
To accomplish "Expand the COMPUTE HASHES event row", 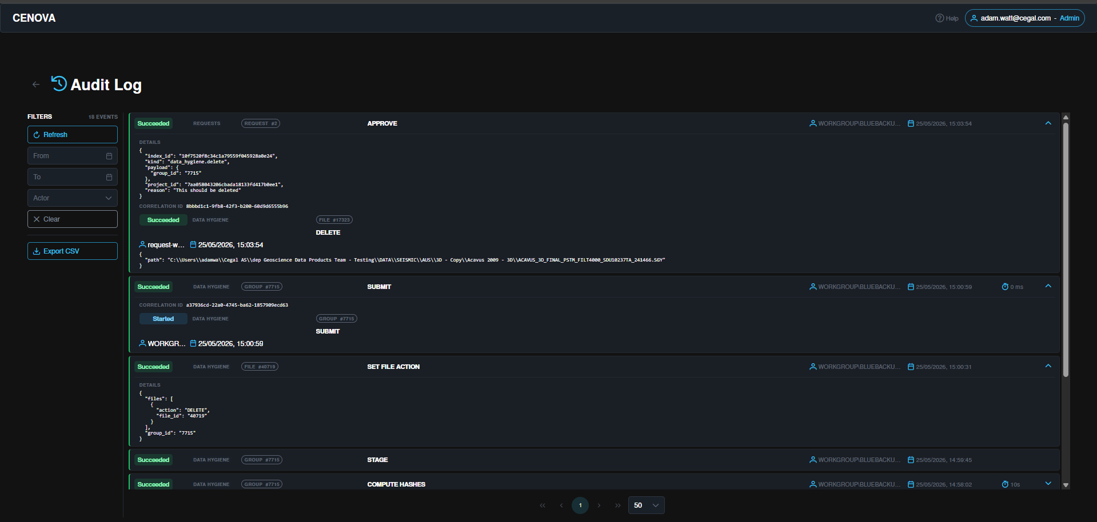I will 1048,483.
